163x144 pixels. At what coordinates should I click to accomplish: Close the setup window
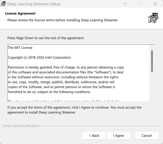coord(155,4)
